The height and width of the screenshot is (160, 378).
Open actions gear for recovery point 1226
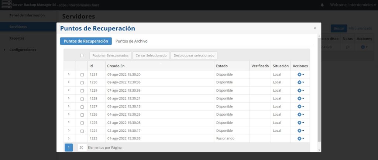point(300,114)
